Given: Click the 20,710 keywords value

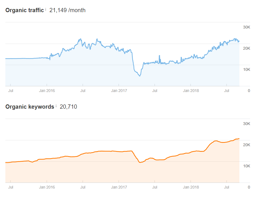Looking at the screenshot, I should click(x=68, y=106).
